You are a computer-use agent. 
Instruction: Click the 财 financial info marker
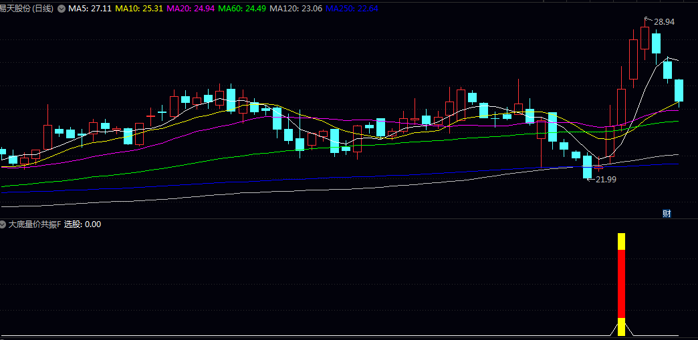pos(666,214)
